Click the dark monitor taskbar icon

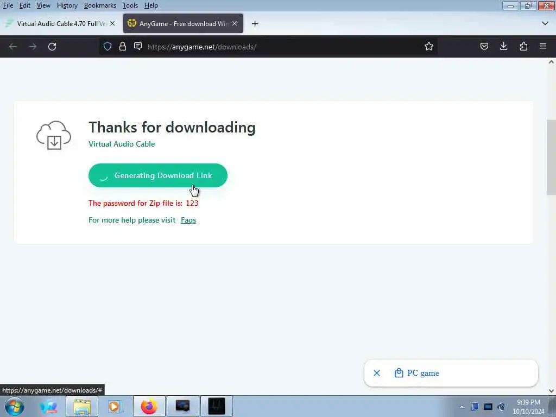(x=182, y=406)
